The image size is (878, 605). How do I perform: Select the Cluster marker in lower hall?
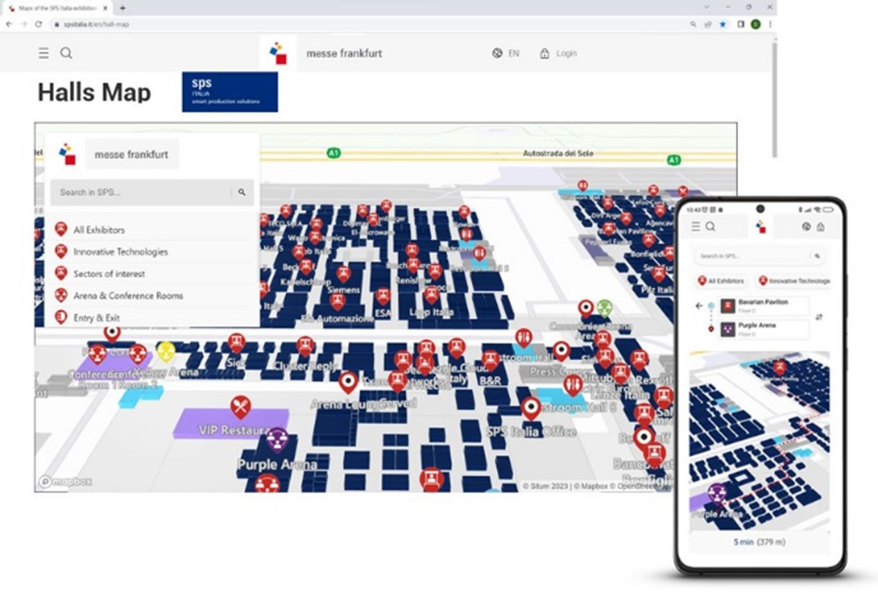(305, 346)
